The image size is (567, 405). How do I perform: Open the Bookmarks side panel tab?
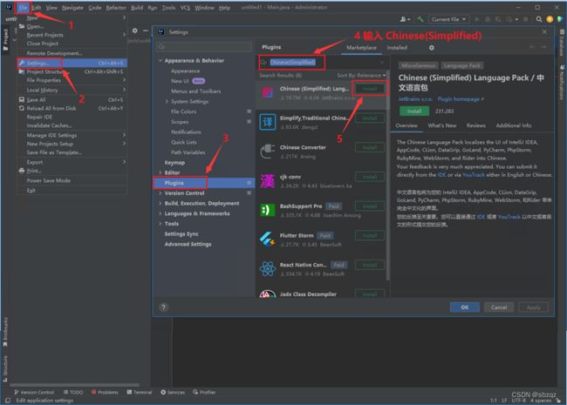click(x=5, y=333)
